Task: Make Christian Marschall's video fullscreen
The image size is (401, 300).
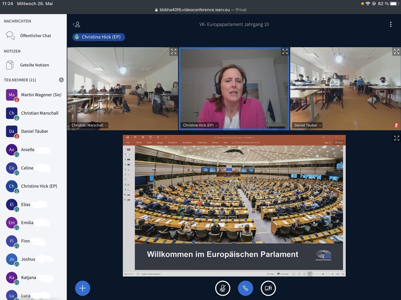Action: pos(173,52)
